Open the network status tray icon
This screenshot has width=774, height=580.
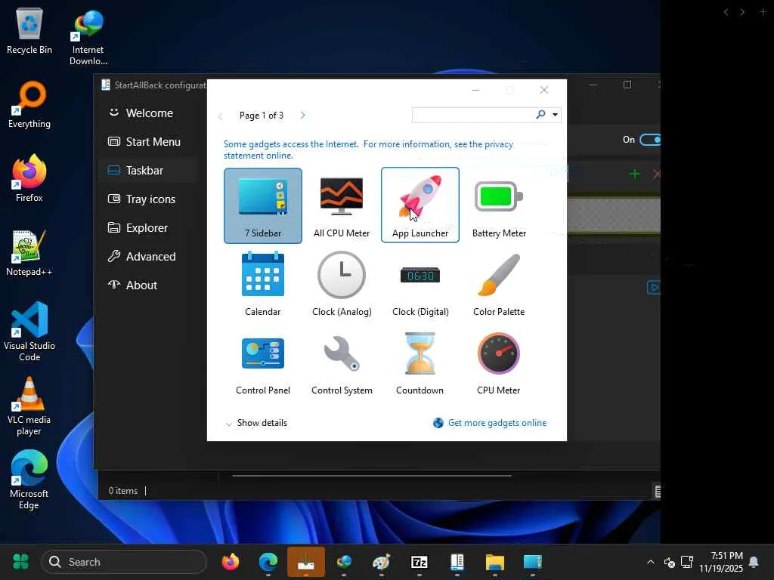coord(687,562)
